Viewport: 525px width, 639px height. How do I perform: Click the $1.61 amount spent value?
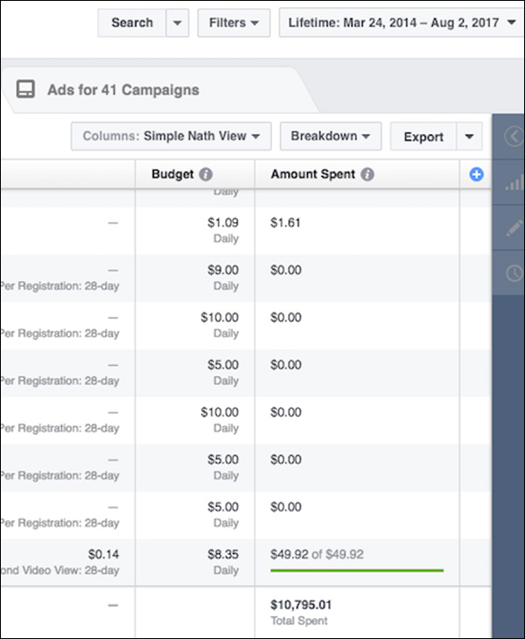285,222
